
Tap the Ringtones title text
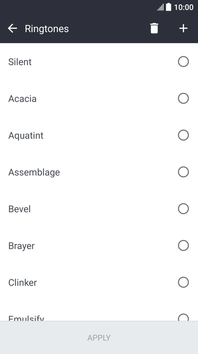[46, 29]
